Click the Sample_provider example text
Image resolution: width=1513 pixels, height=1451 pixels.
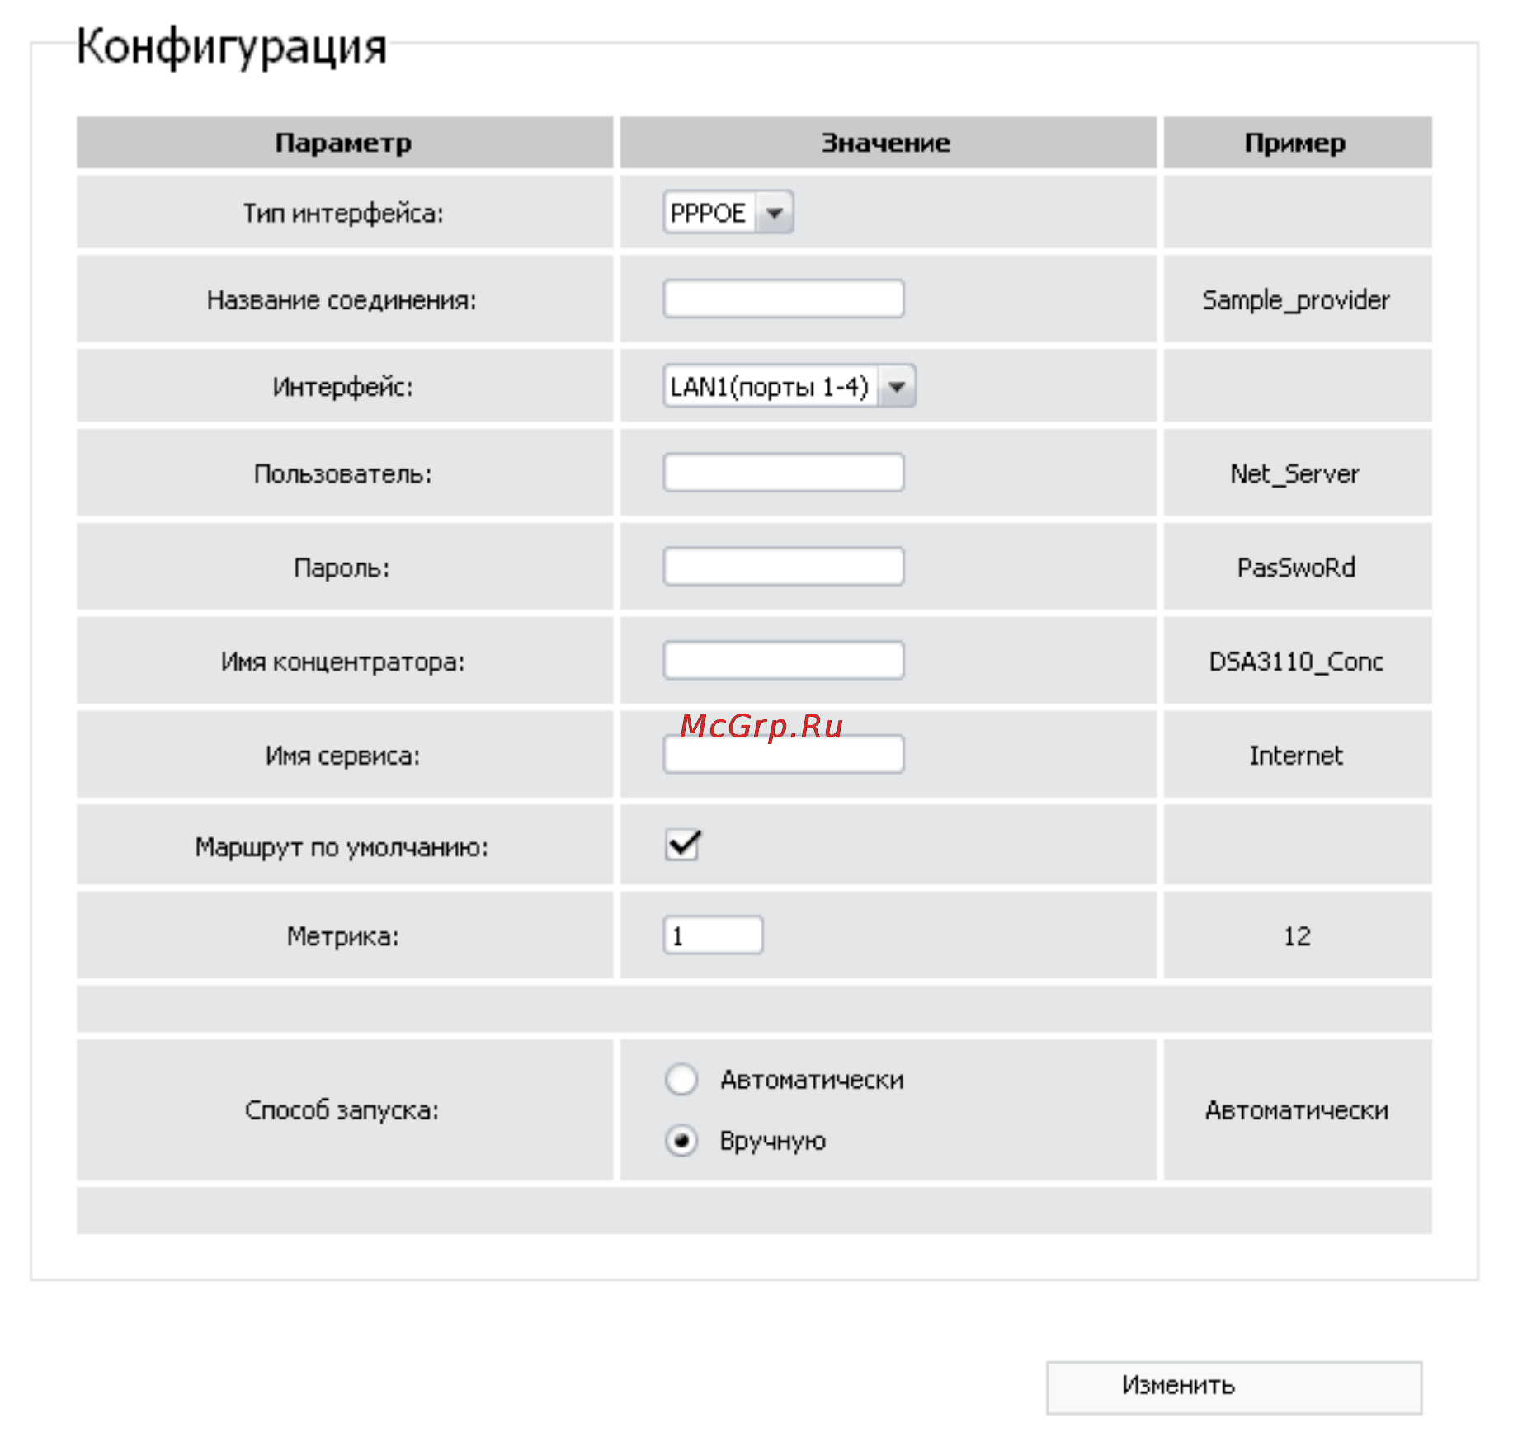click(x=1296, y=300)
